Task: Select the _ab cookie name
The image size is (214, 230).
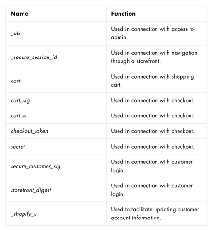Action: tap(15, 33)
